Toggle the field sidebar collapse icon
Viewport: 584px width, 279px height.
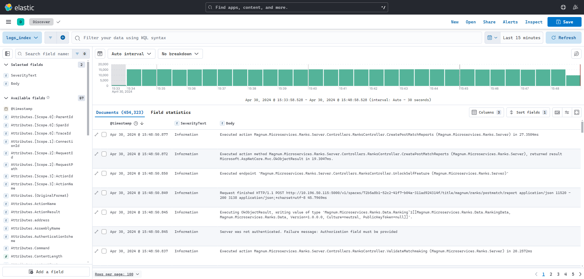(8, 54)
